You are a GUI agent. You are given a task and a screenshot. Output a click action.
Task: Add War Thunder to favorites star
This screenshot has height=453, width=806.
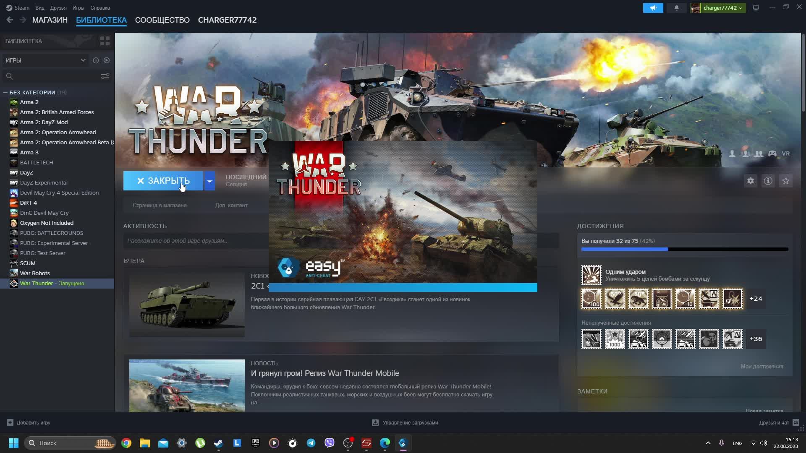pos(785,181)
